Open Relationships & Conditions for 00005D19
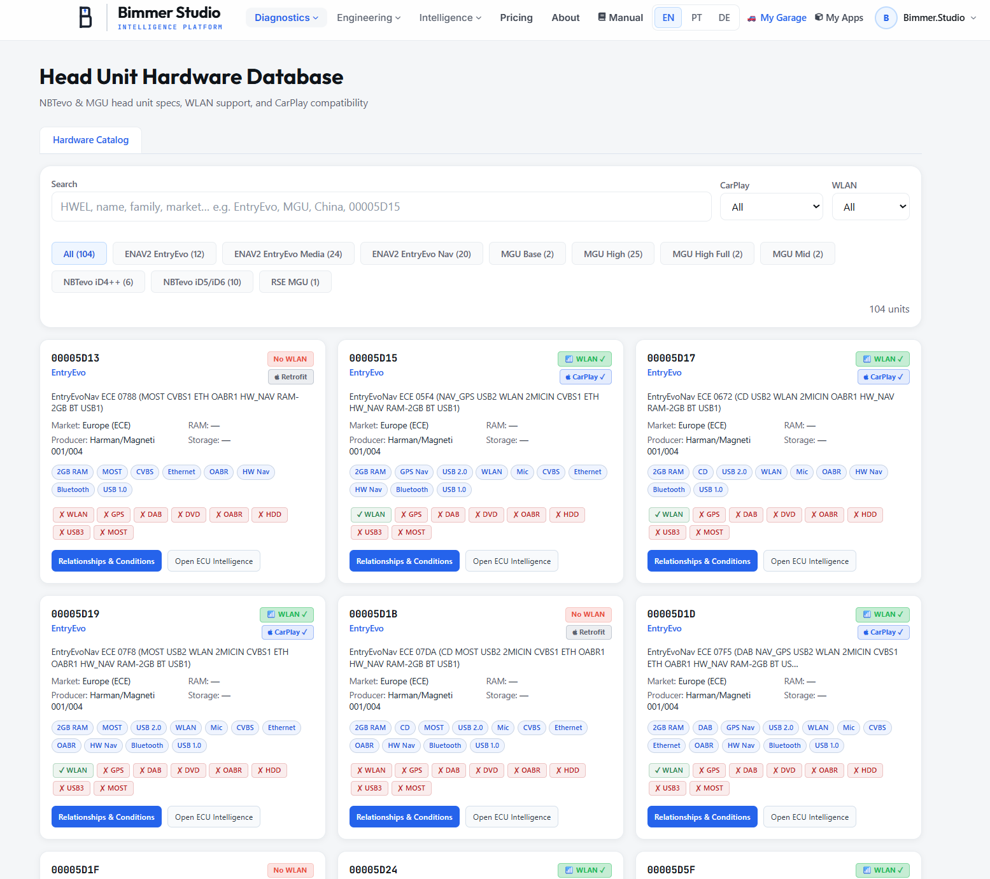Image resolution: width=990 pixels, height=879 pixels. [106, 817]
